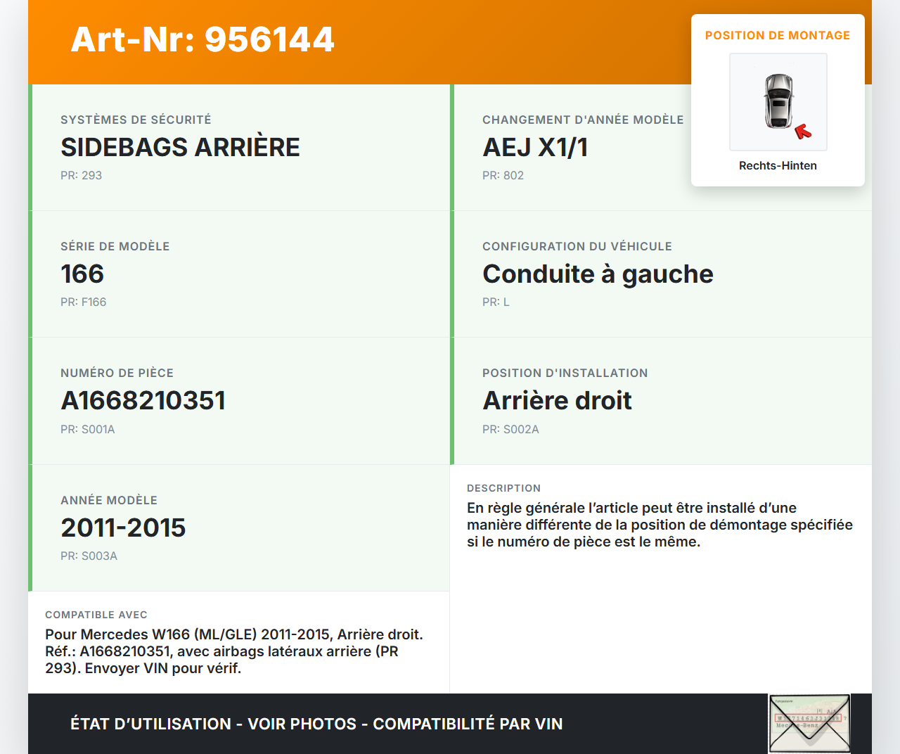Click the PR: S003A code

[x=89, y=556]
